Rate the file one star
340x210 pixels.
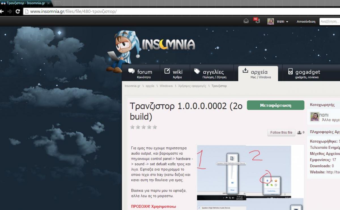point(132,127)
